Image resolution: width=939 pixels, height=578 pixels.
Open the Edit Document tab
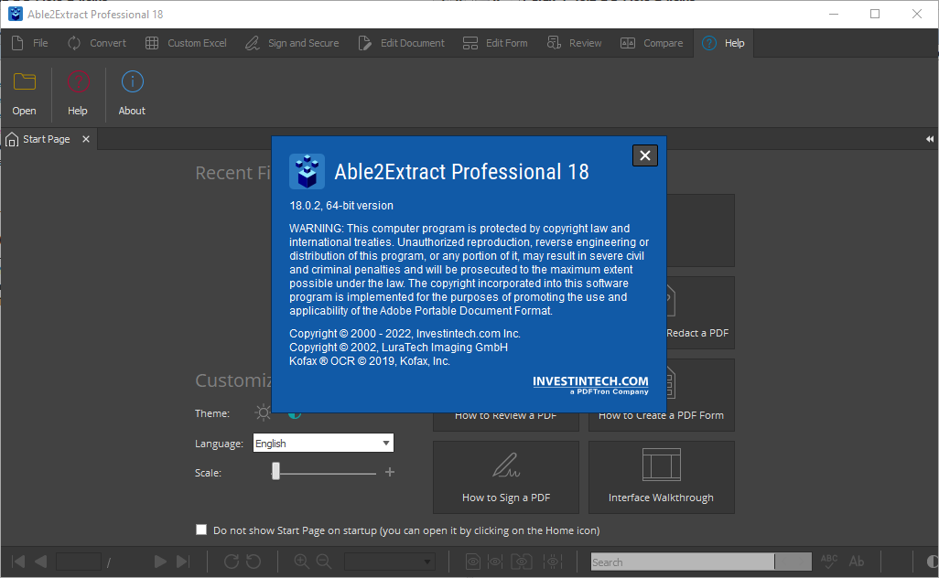point(401,43)
